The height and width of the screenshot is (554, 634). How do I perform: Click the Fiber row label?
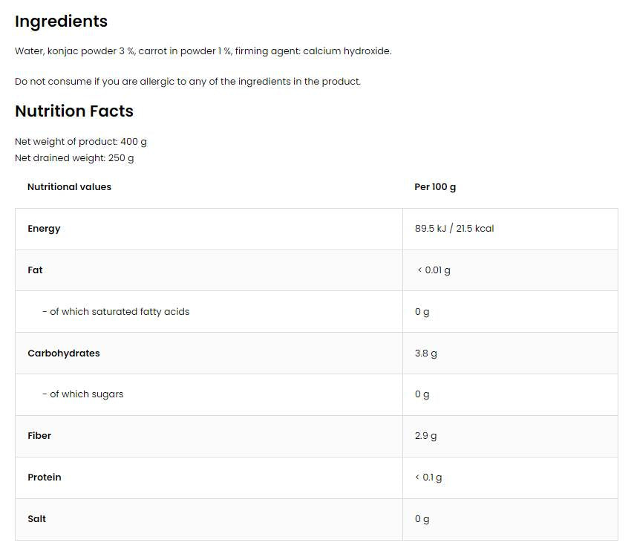coord(39,436)
